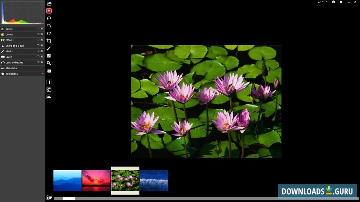This screenshot has width=360, height=202.
Task: Reset the Masks panel adjustments
Action: coord(38,51)
